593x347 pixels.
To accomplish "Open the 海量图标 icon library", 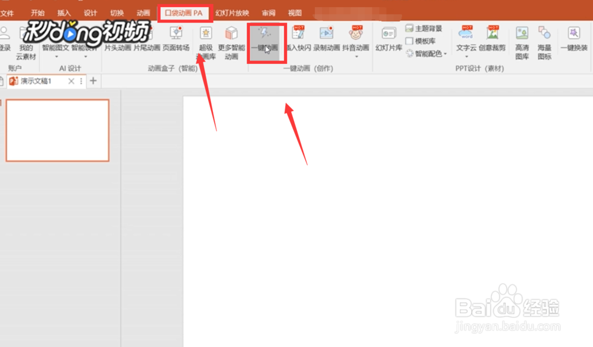I will click(544, 43).
